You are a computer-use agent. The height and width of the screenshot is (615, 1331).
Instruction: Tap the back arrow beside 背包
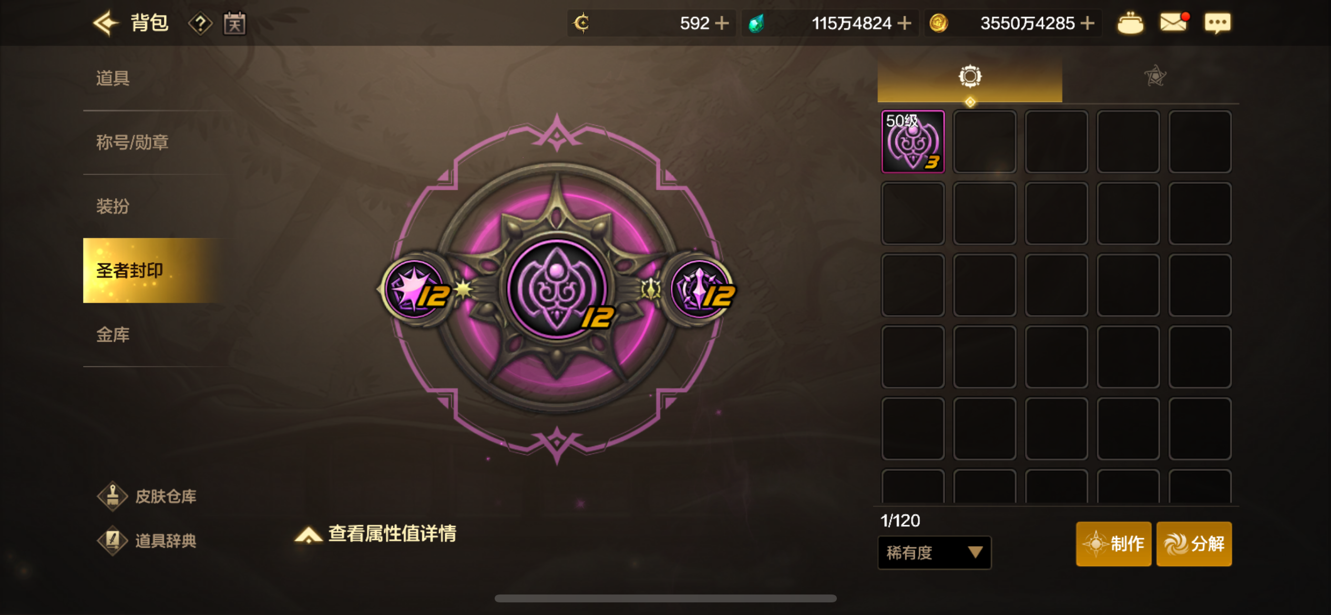tap(106, 23)
